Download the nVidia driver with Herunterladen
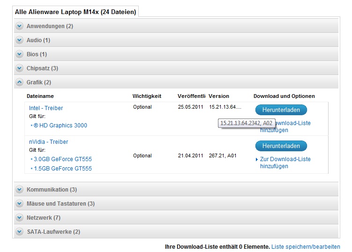The height and width of the screenshot is (252, 352). [x=281, y=146]
